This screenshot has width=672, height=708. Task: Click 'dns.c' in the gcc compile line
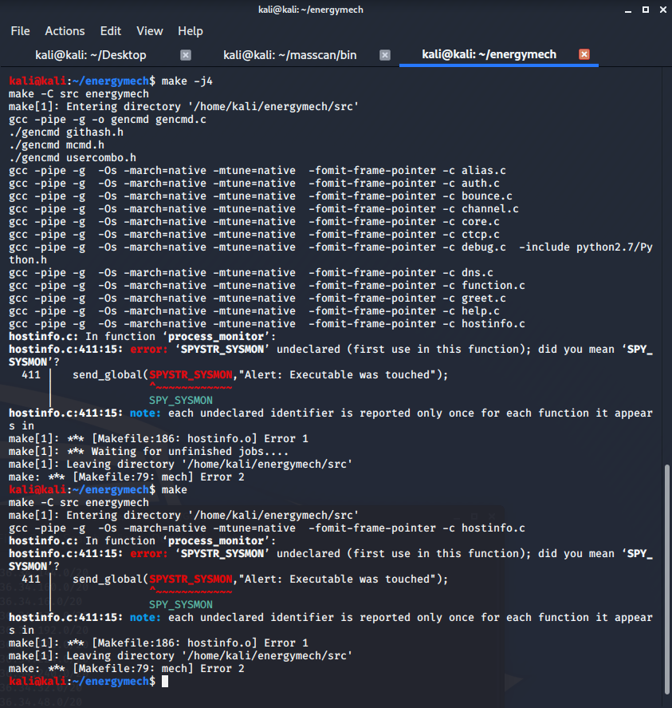coord(477,273)
